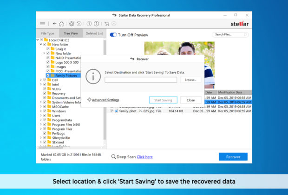The height and width of the screenshot is (195, 288).
Task: Click the image file icon of family-phot...ini-025.jpg
Action: (x=116, y=111)
